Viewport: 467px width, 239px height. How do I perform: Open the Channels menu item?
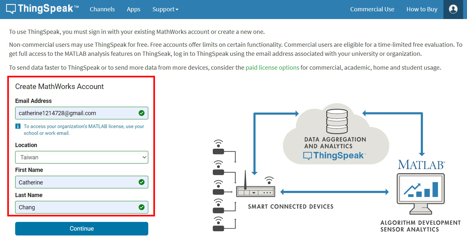point(102,9)
